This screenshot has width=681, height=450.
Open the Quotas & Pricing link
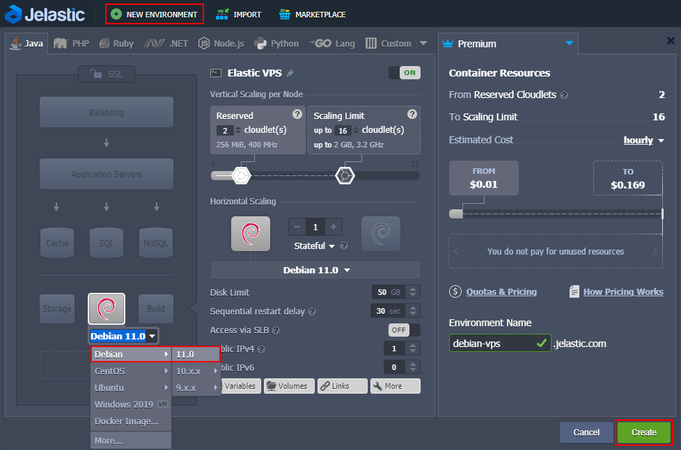[x=501, y=291]
